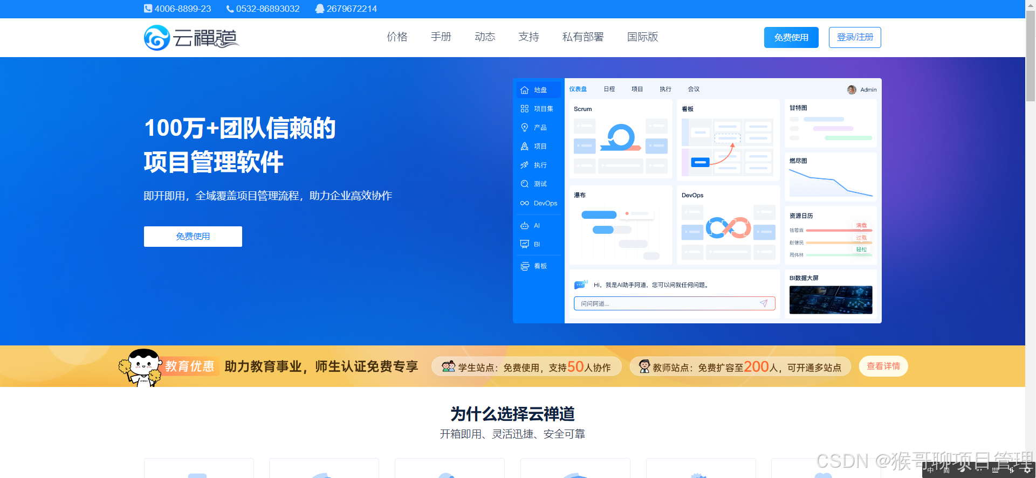Click the blue 免费使用 header button
The height and width of the screenshot is (478, 1036).
[x=791, y=37]
